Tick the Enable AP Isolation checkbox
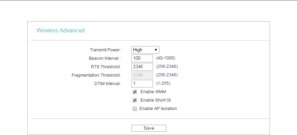The image size is (297, 135). [135, 109]
